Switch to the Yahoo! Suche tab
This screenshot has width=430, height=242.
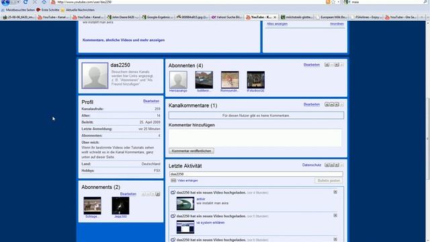(227, 17)
